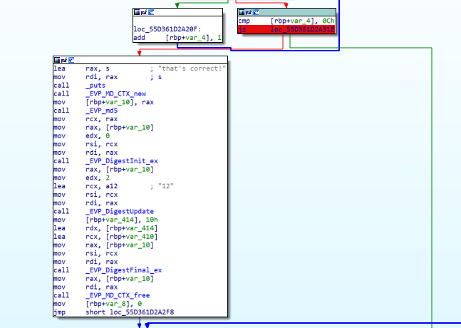The image size is (461, 328).
Task: Click _EVP_DigestInit_ex function name
Action: coord(122,161)
